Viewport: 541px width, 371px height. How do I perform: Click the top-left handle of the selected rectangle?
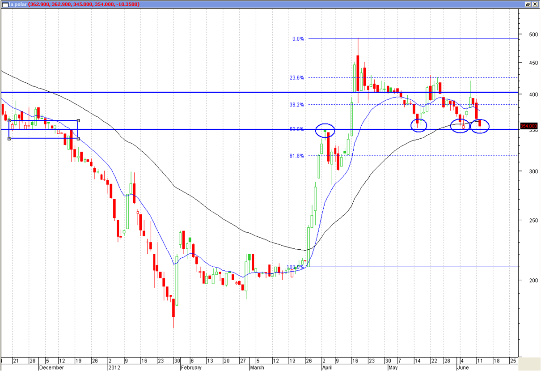(9, 120)
